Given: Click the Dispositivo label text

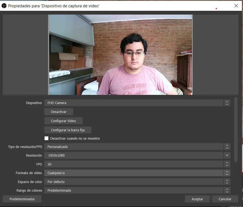Looking at the screenshot, I should tap(34, 103).
